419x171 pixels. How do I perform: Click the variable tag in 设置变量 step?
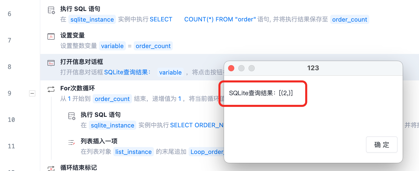tap(112, 46)
